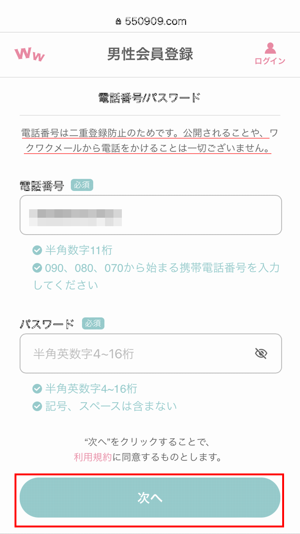300x534 pixels.
Task: Click the 電話番号/パスワード section heading
Action: coord(150,98)
